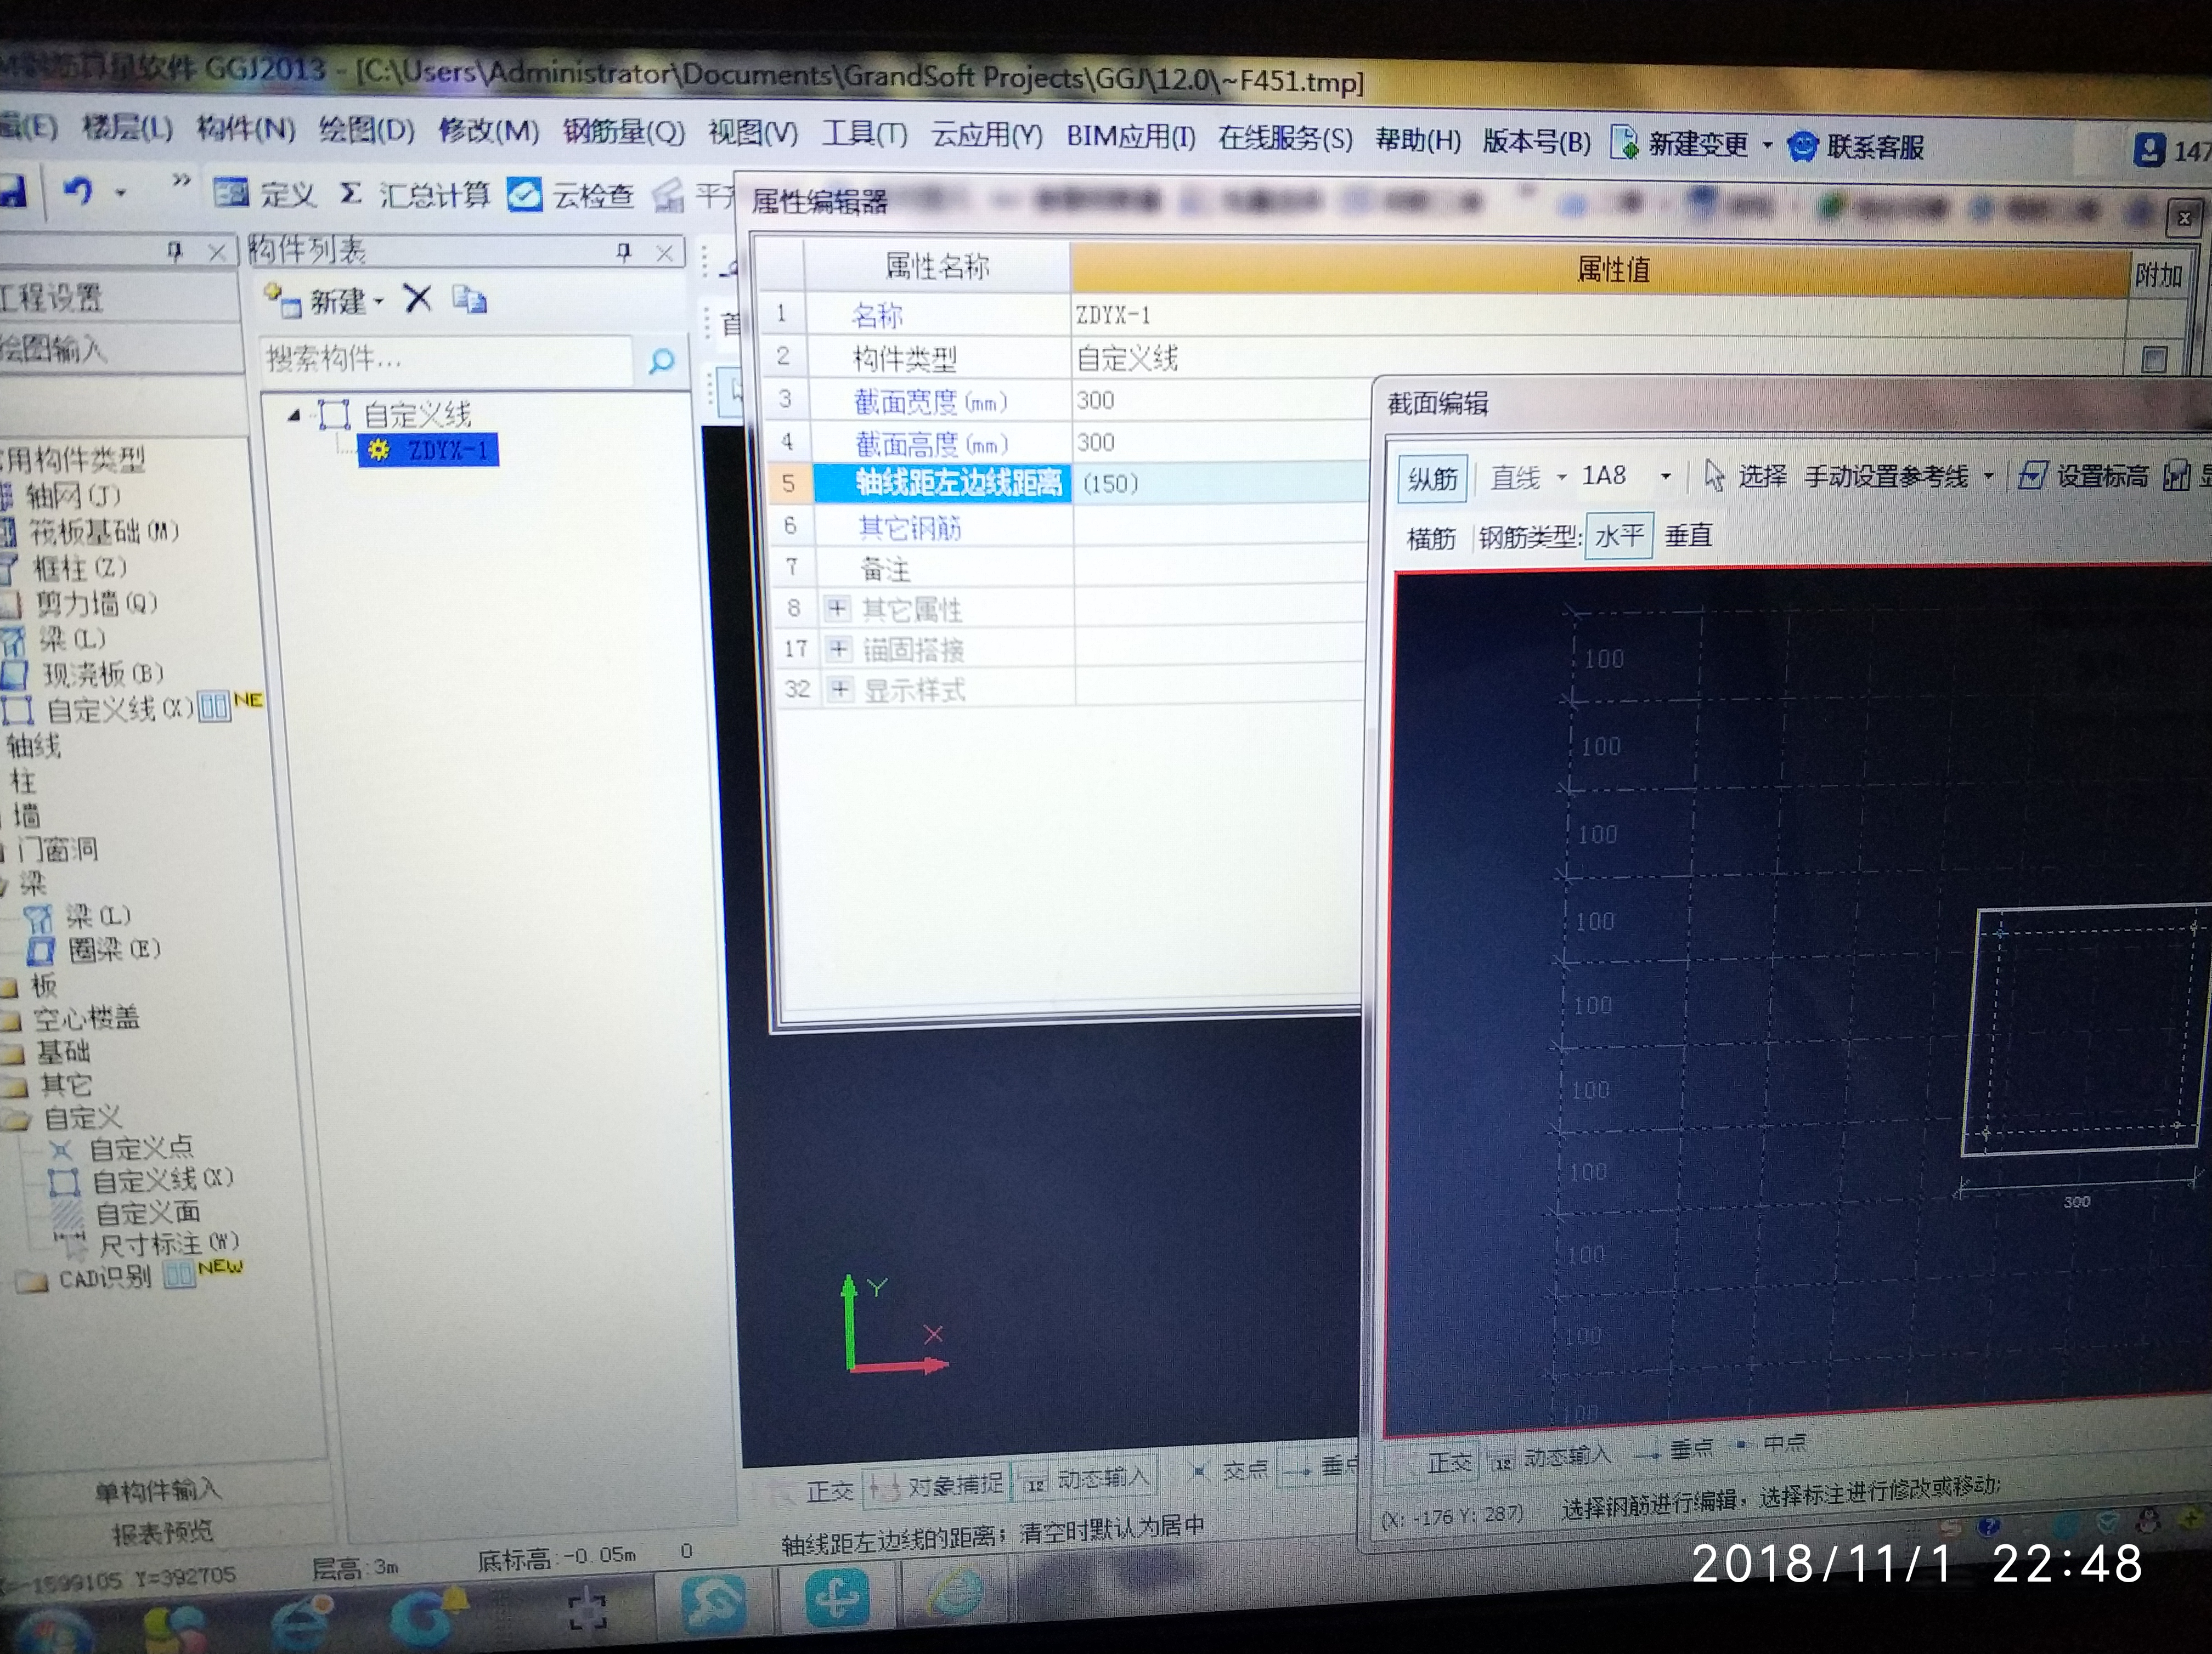Expand the 其它属性 row
The height and width of the screenshot is (1654, 2212).
(x=837, y=608)
